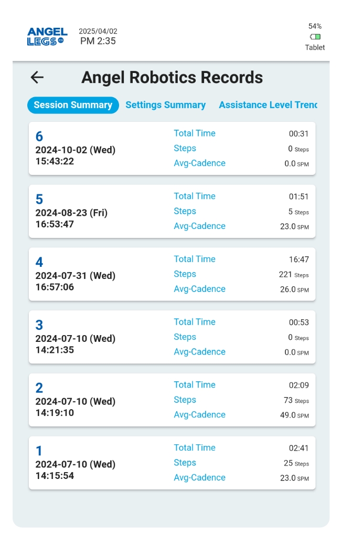Open session 6 record card

click(x=172, y=149)
